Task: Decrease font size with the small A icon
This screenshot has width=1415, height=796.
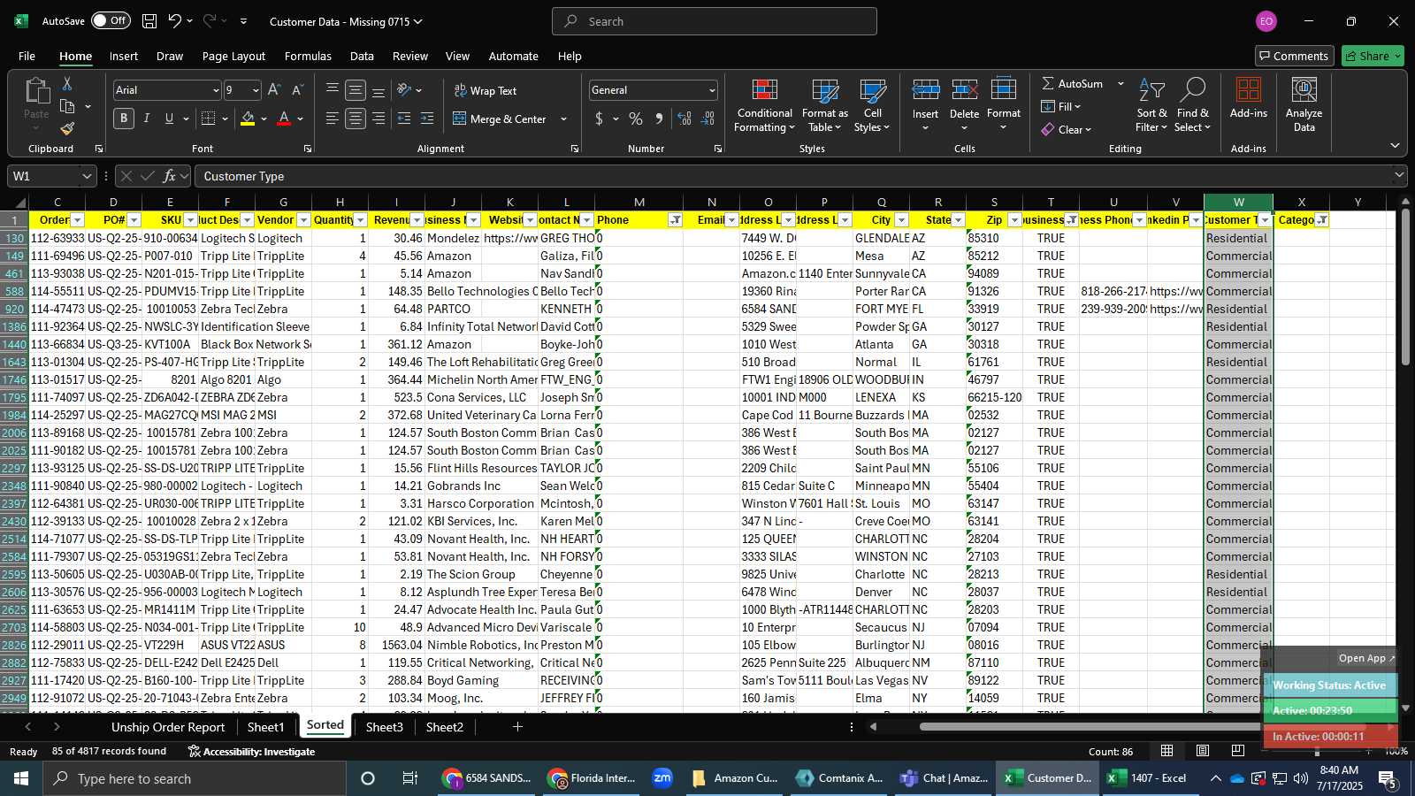Action: coord(297,90)
